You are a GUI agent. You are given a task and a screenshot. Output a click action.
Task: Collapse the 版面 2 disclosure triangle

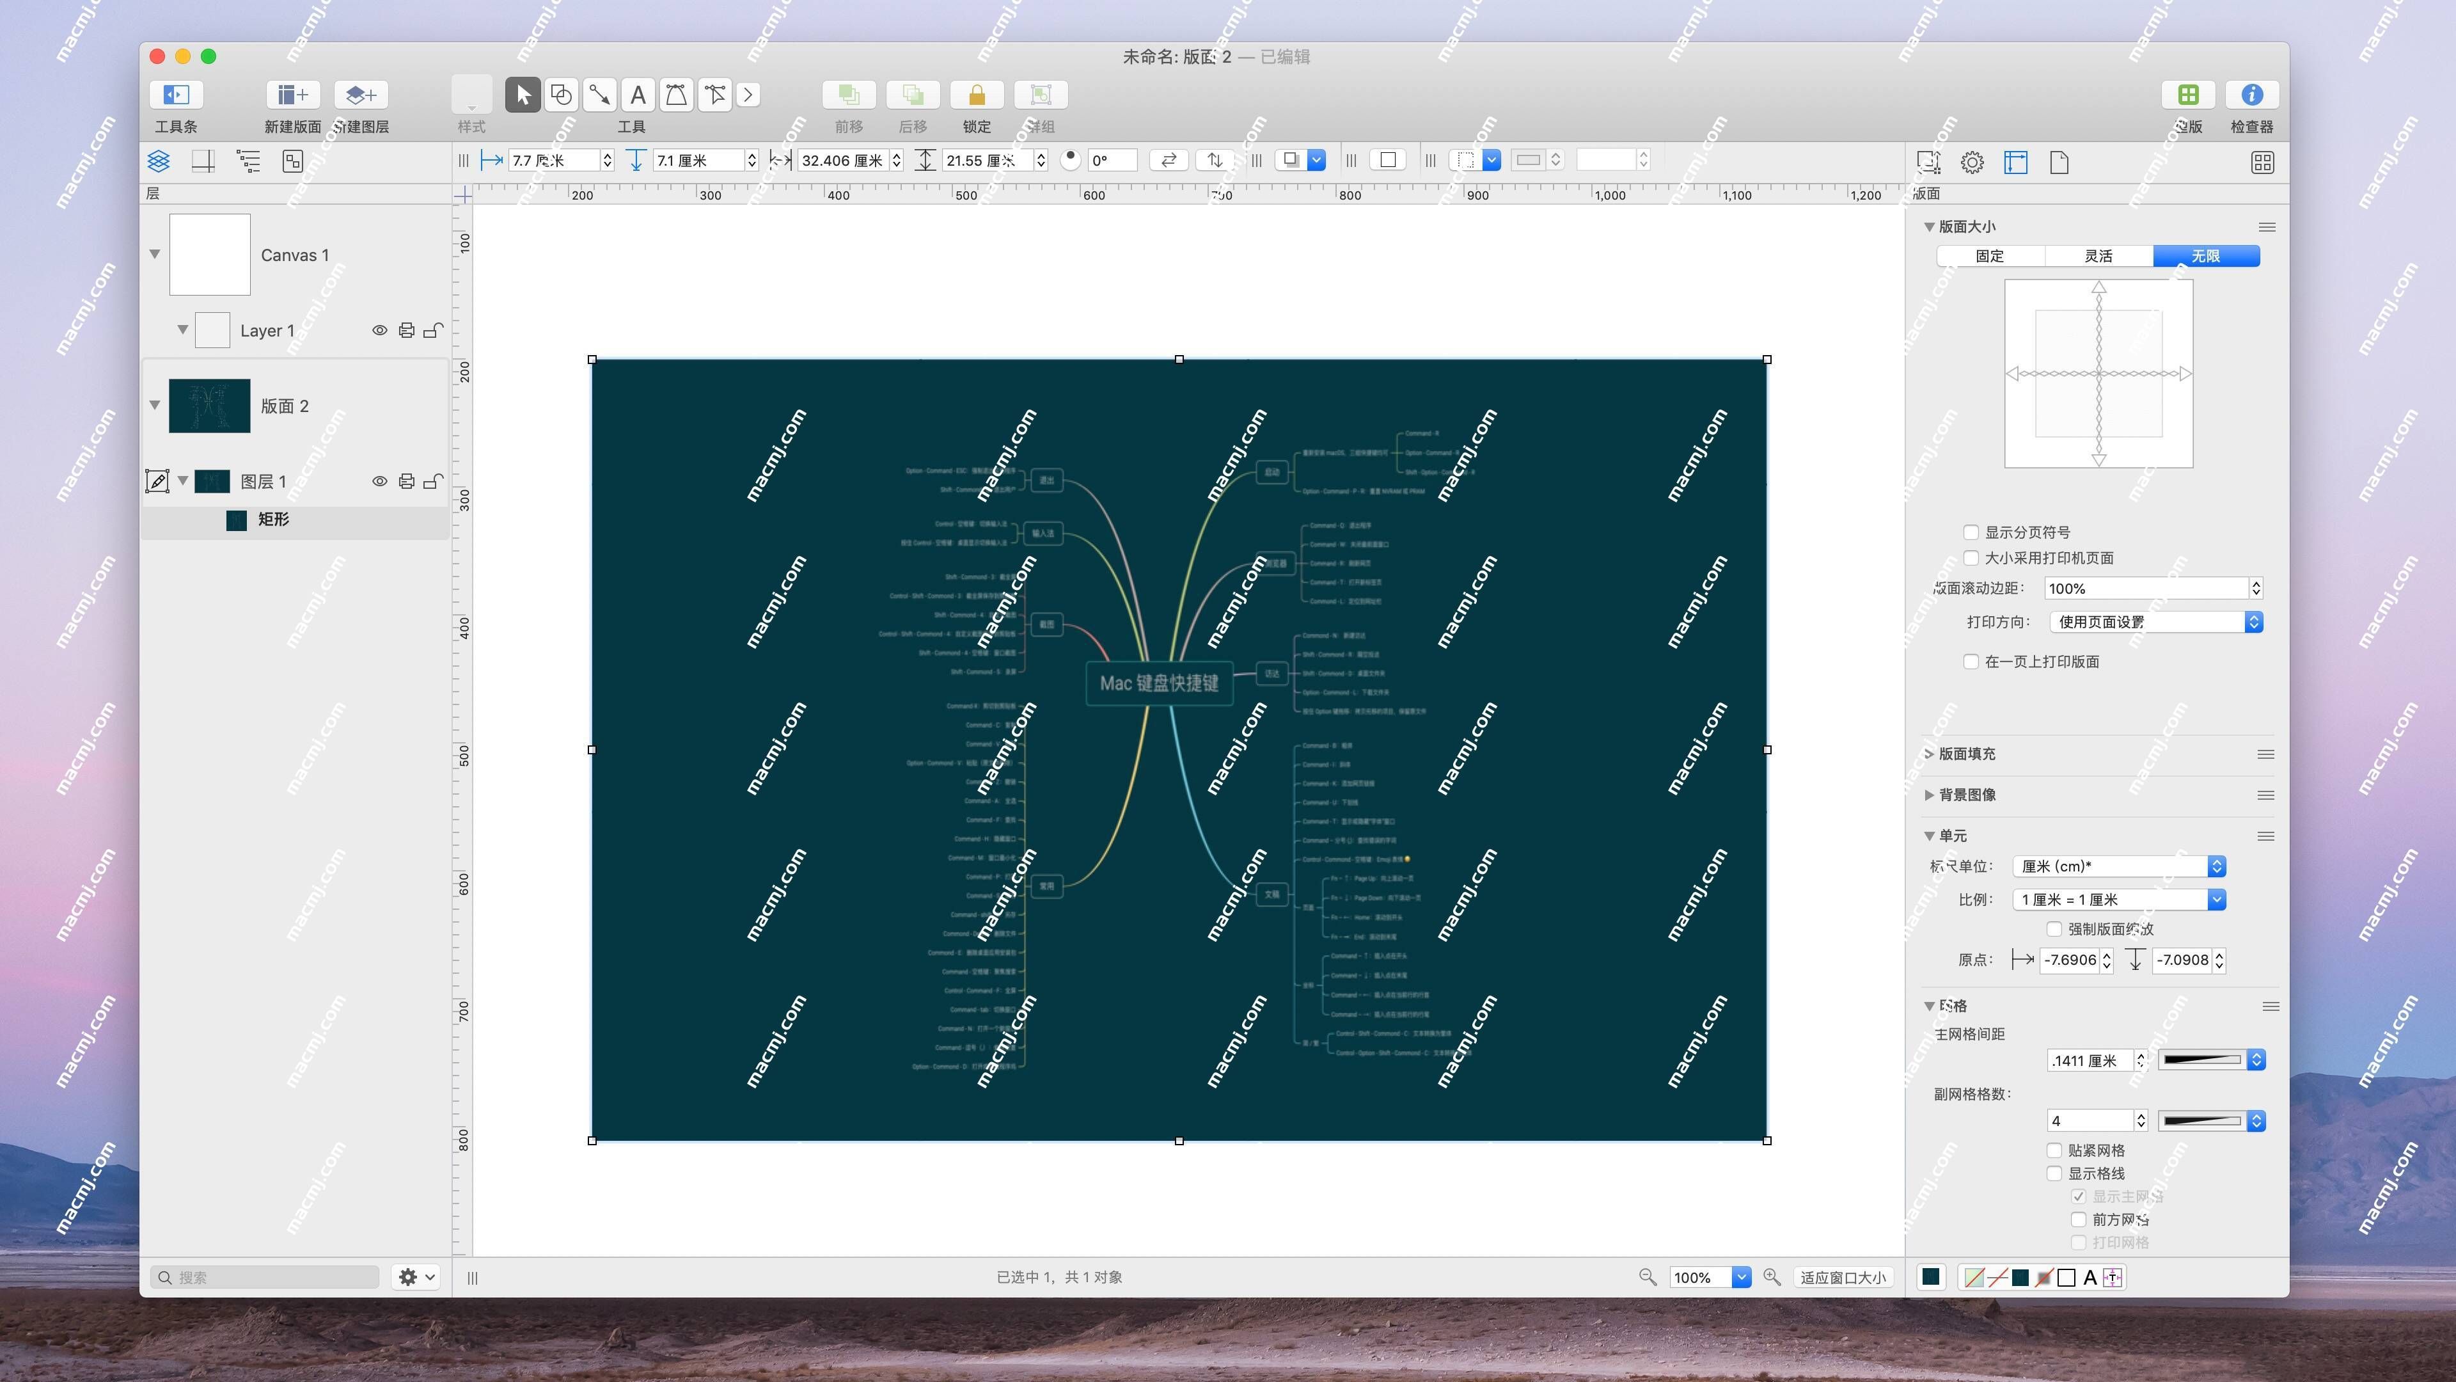(x=154, y=406)
